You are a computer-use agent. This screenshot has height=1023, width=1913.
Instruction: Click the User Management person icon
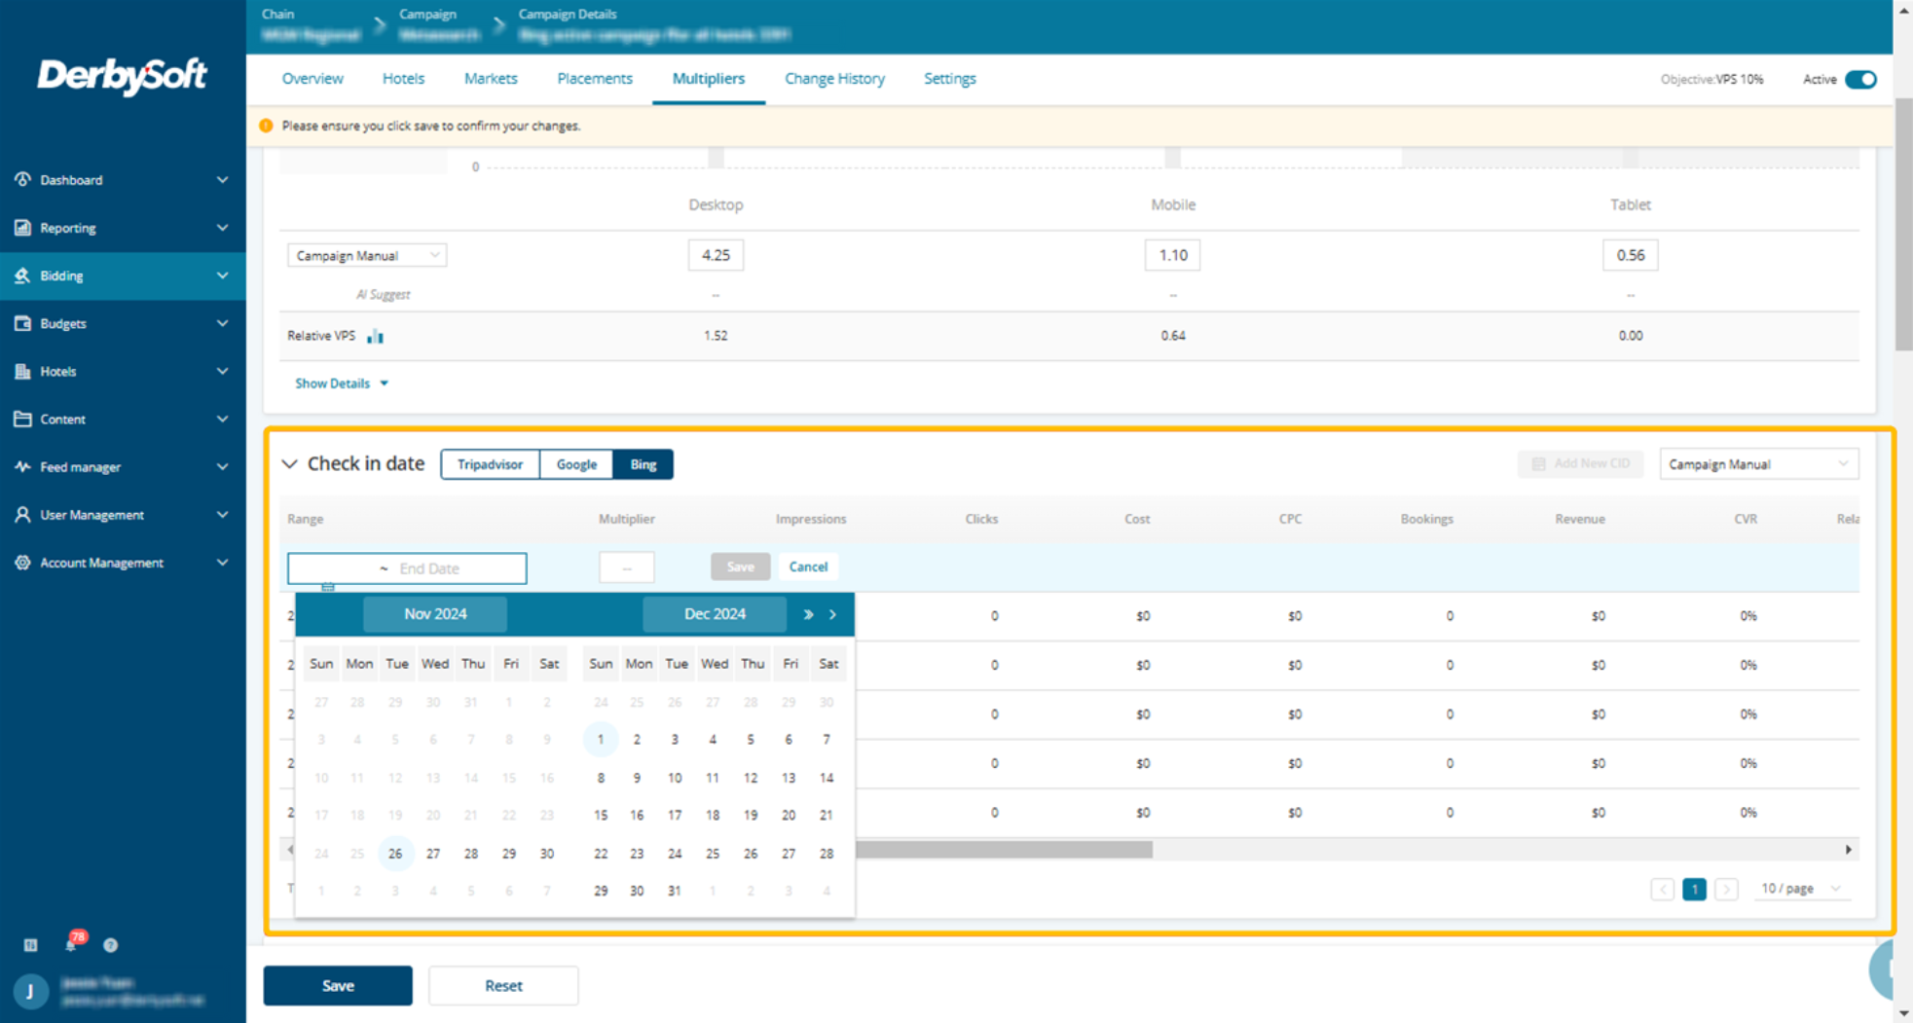pos(22,514)
